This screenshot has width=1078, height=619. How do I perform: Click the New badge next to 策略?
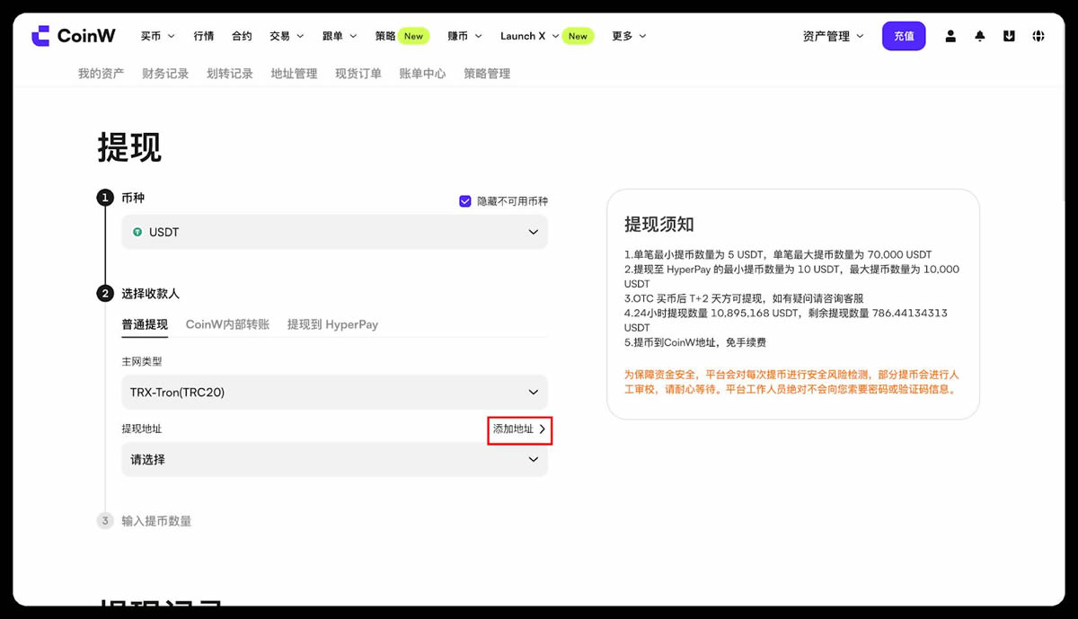[412, 36]
